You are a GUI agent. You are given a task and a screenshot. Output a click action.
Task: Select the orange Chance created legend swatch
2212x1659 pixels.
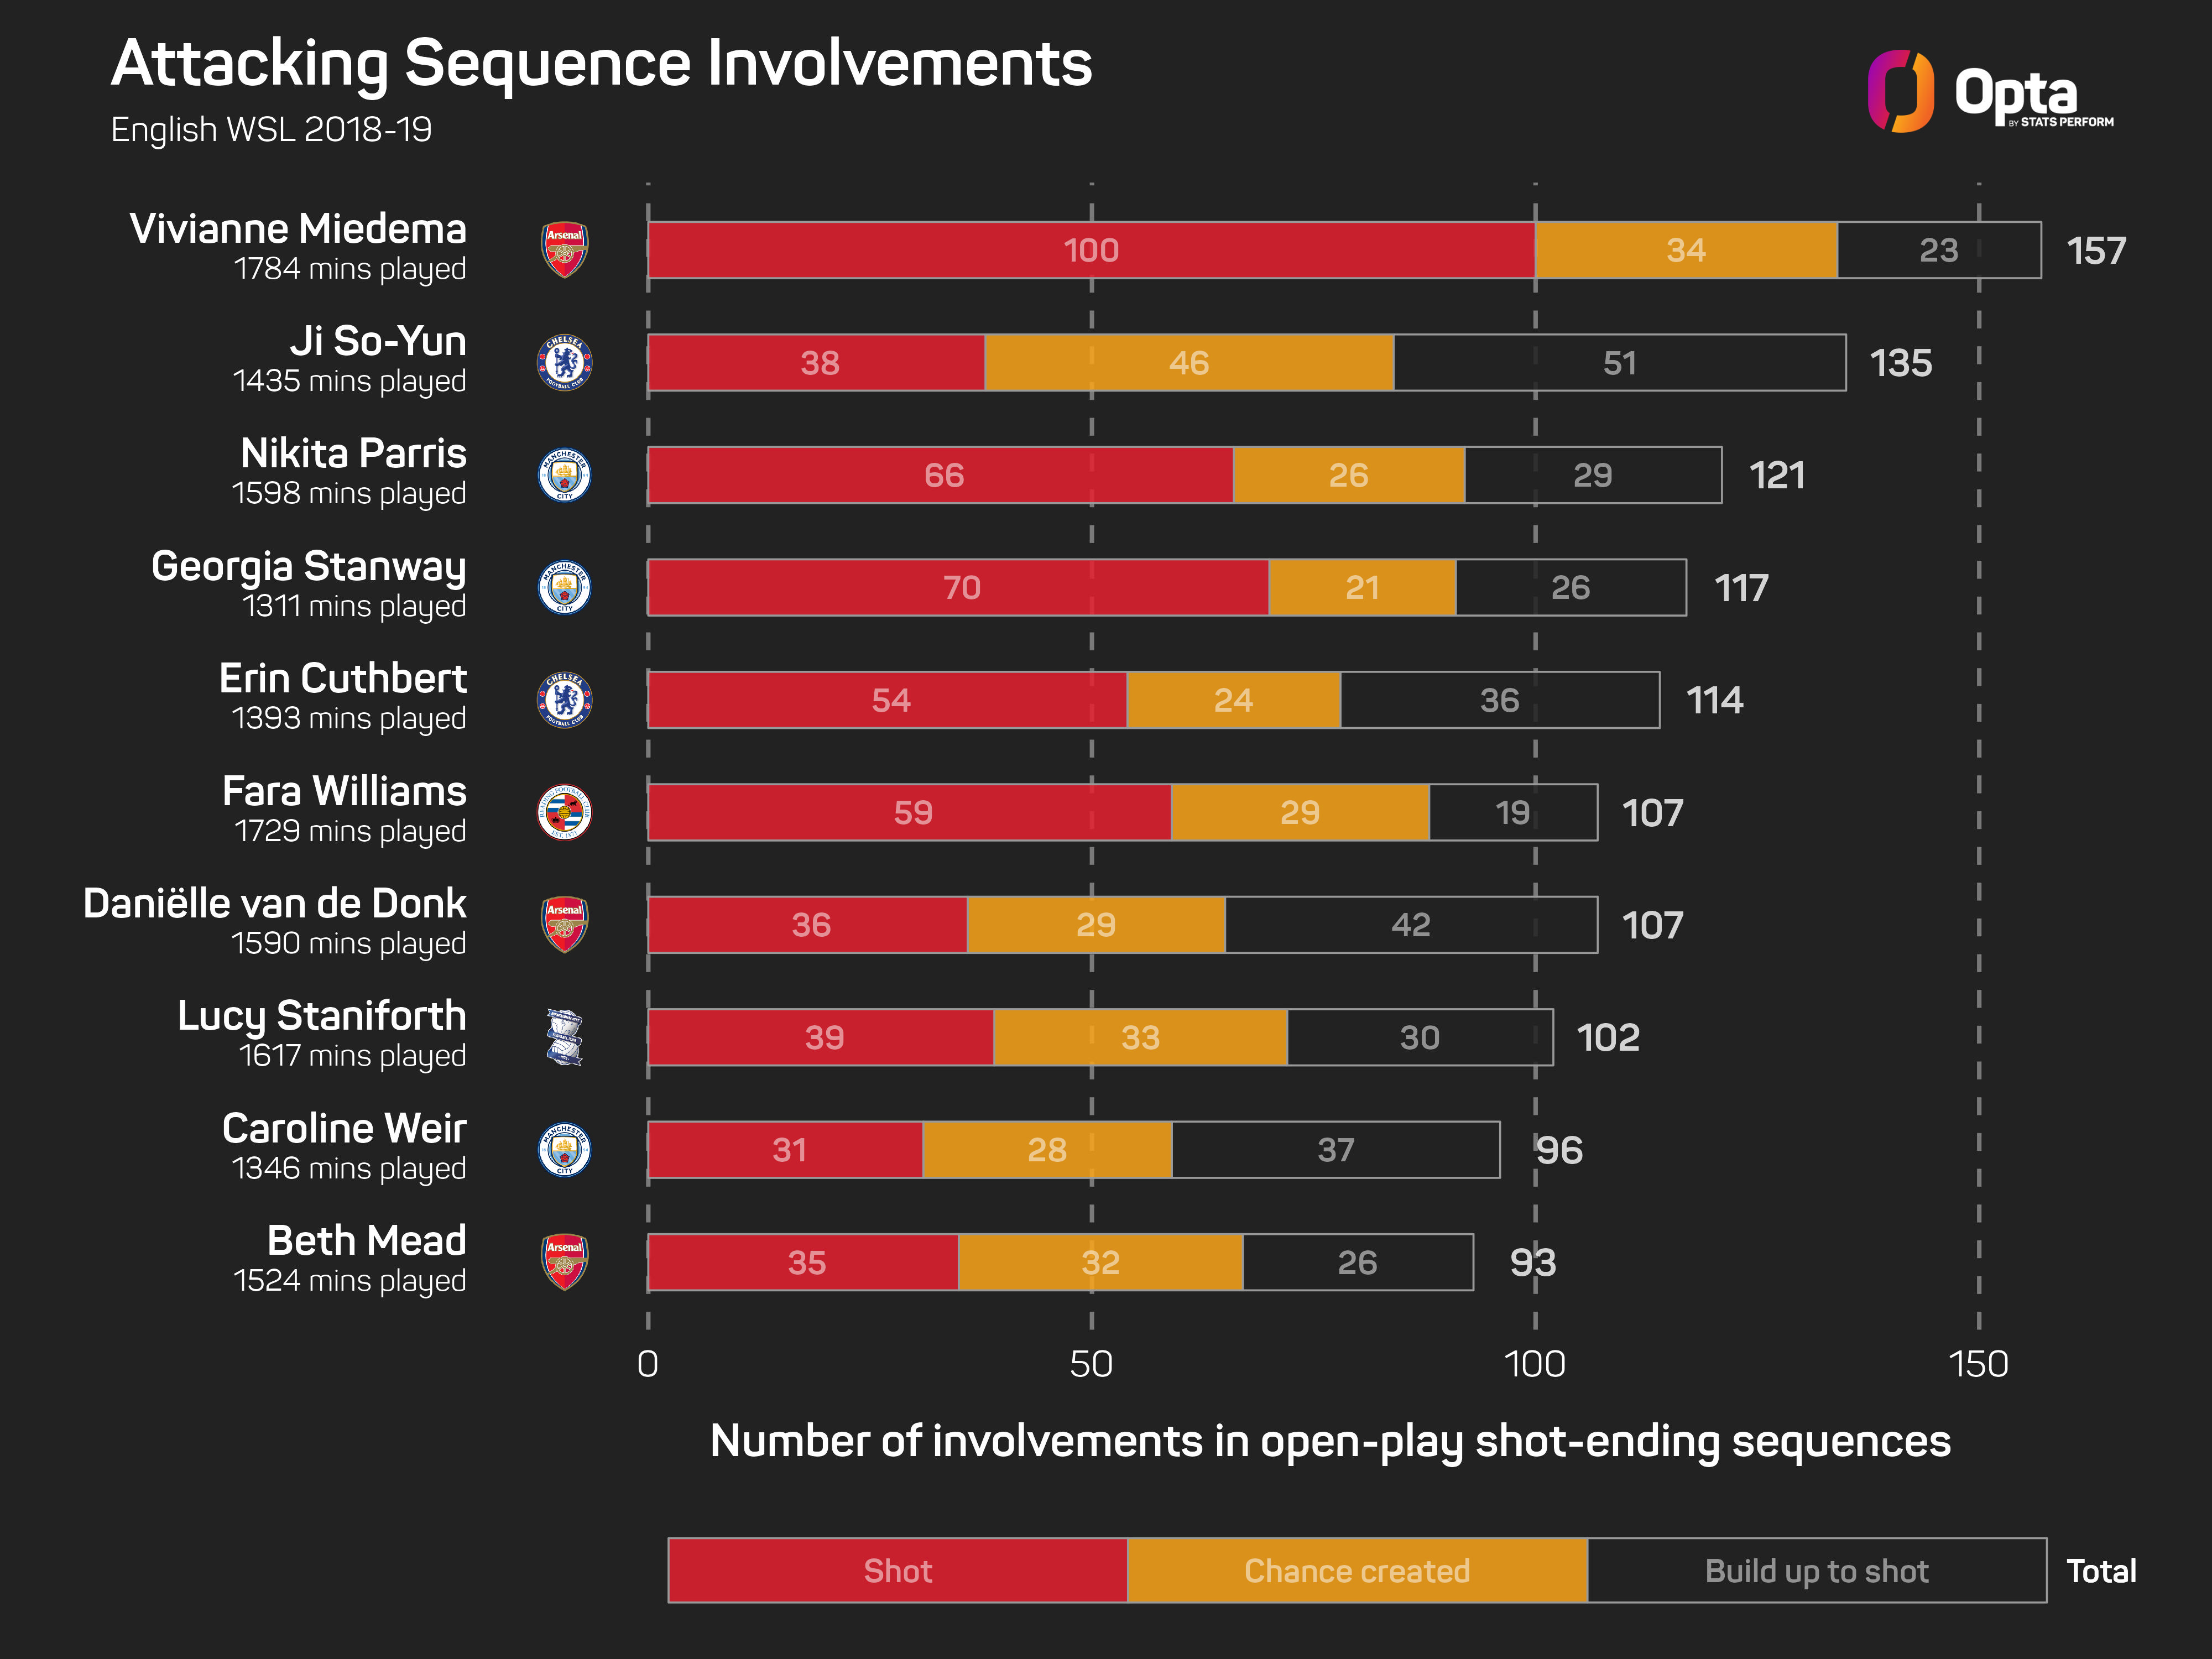click(x=1357, y=1570)
